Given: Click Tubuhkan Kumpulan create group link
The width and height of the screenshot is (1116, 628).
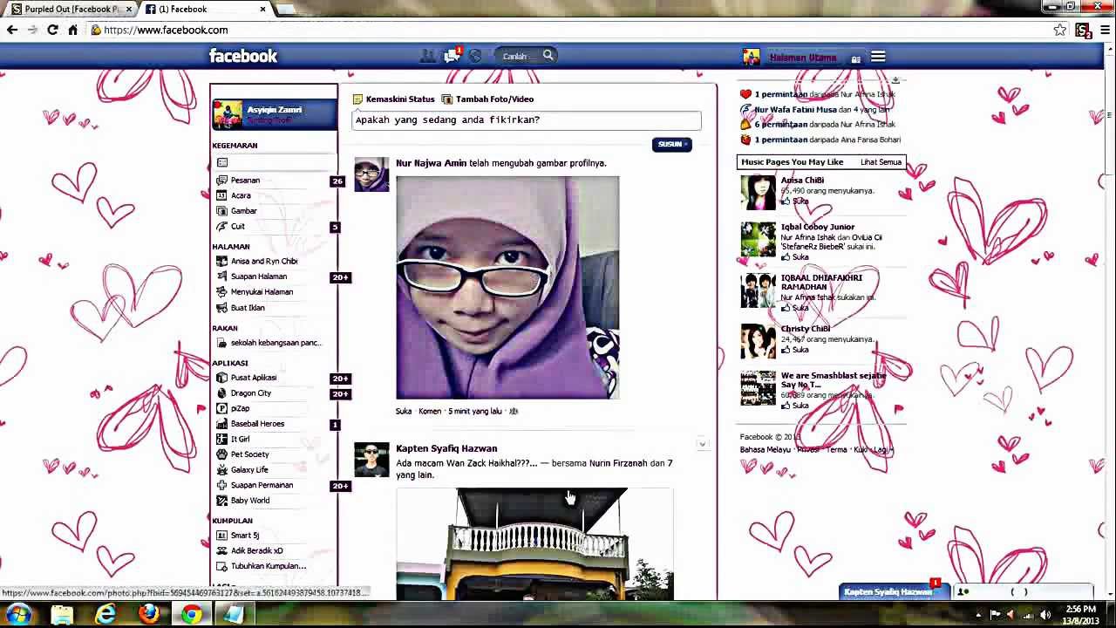Looking at the screenshot, I should (x=268, y=566).
